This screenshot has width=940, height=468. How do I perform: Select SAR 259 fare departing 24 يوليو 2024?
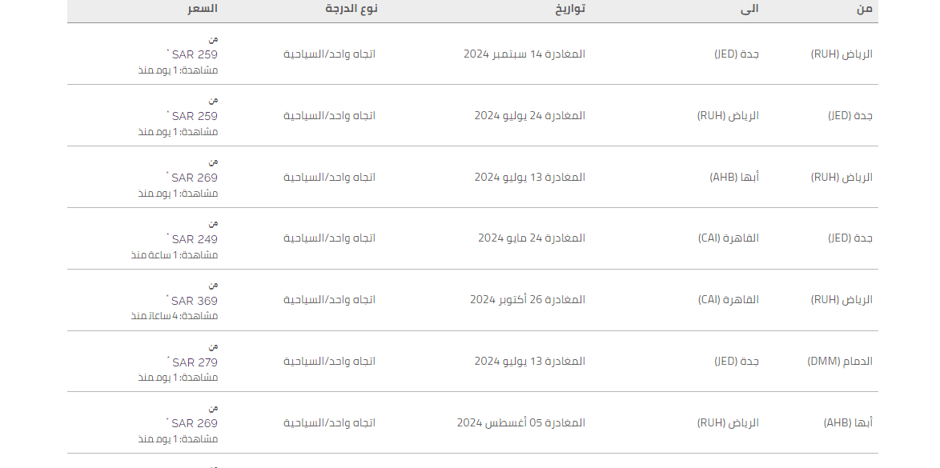(x=195, y=116)
